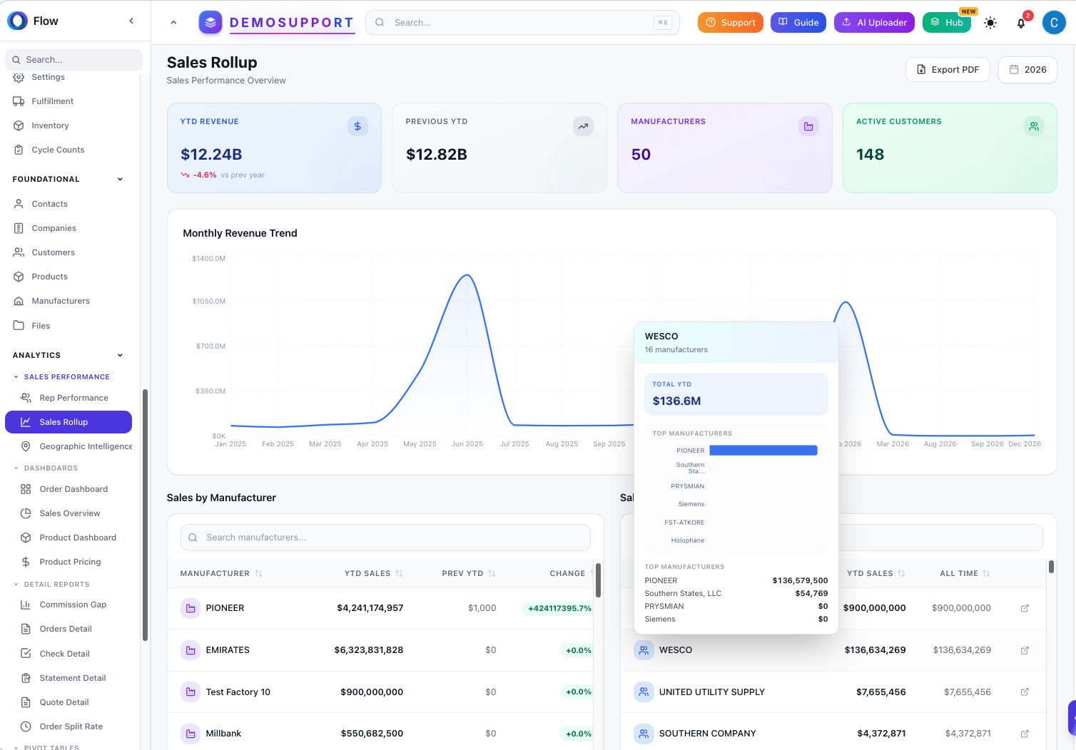Toggle light/dark theme mode
Viewport: 1076px width, 750px height.
(x=990, y=22)
